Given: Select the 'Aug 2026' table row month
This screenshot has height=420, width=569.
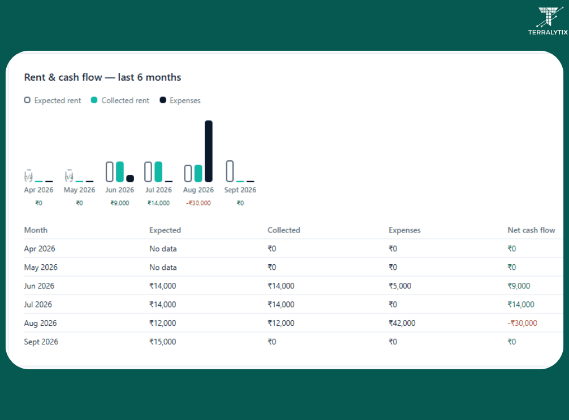Looking at the screenshot, I should click(40, 323).
